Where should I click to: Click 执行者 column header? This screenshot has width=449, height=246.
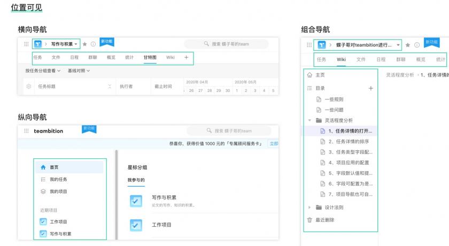126,86
